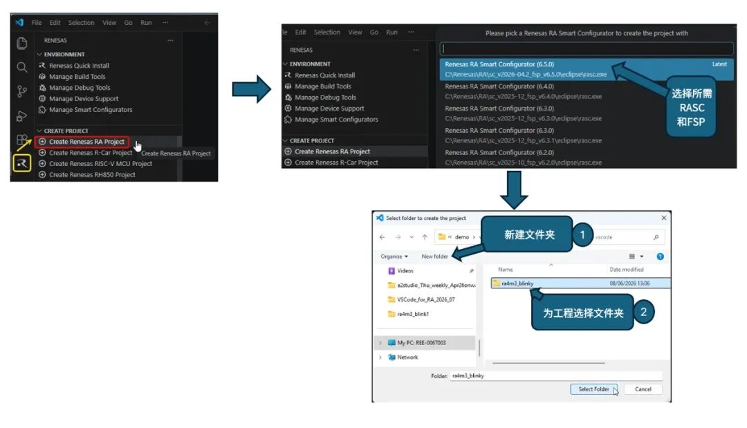Open the Selection menu in the first VS Code window

click(81, 22)
